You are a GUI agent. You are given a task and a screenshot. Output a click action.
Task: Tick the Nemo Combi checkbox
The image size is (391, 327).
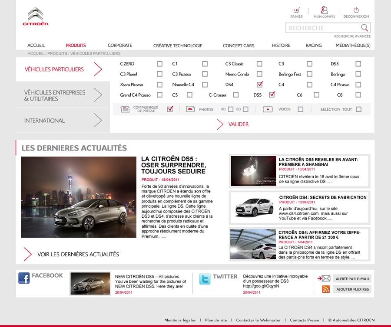click(x=259, y=74)
